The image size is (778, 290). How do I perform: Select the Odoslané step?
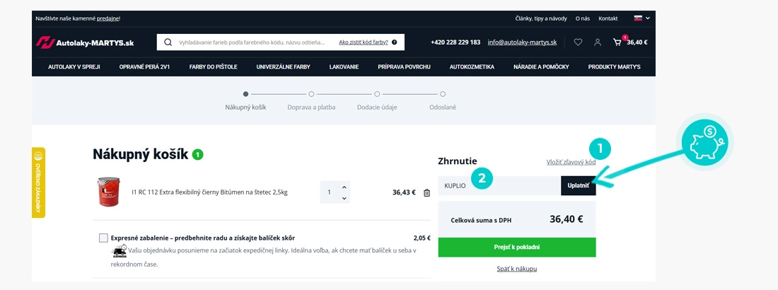pos(443,101)
